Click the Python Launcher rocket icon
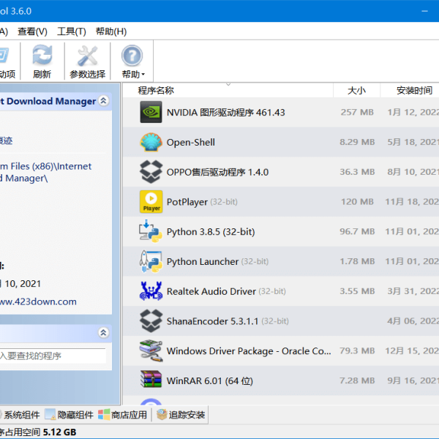The width and height of the screenshot is (439, 439). coord(151,261)
